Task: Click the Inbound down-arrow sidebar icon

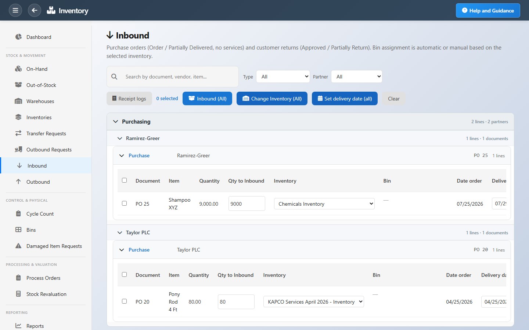Action: pyautogui.click(x=19, y=165)
